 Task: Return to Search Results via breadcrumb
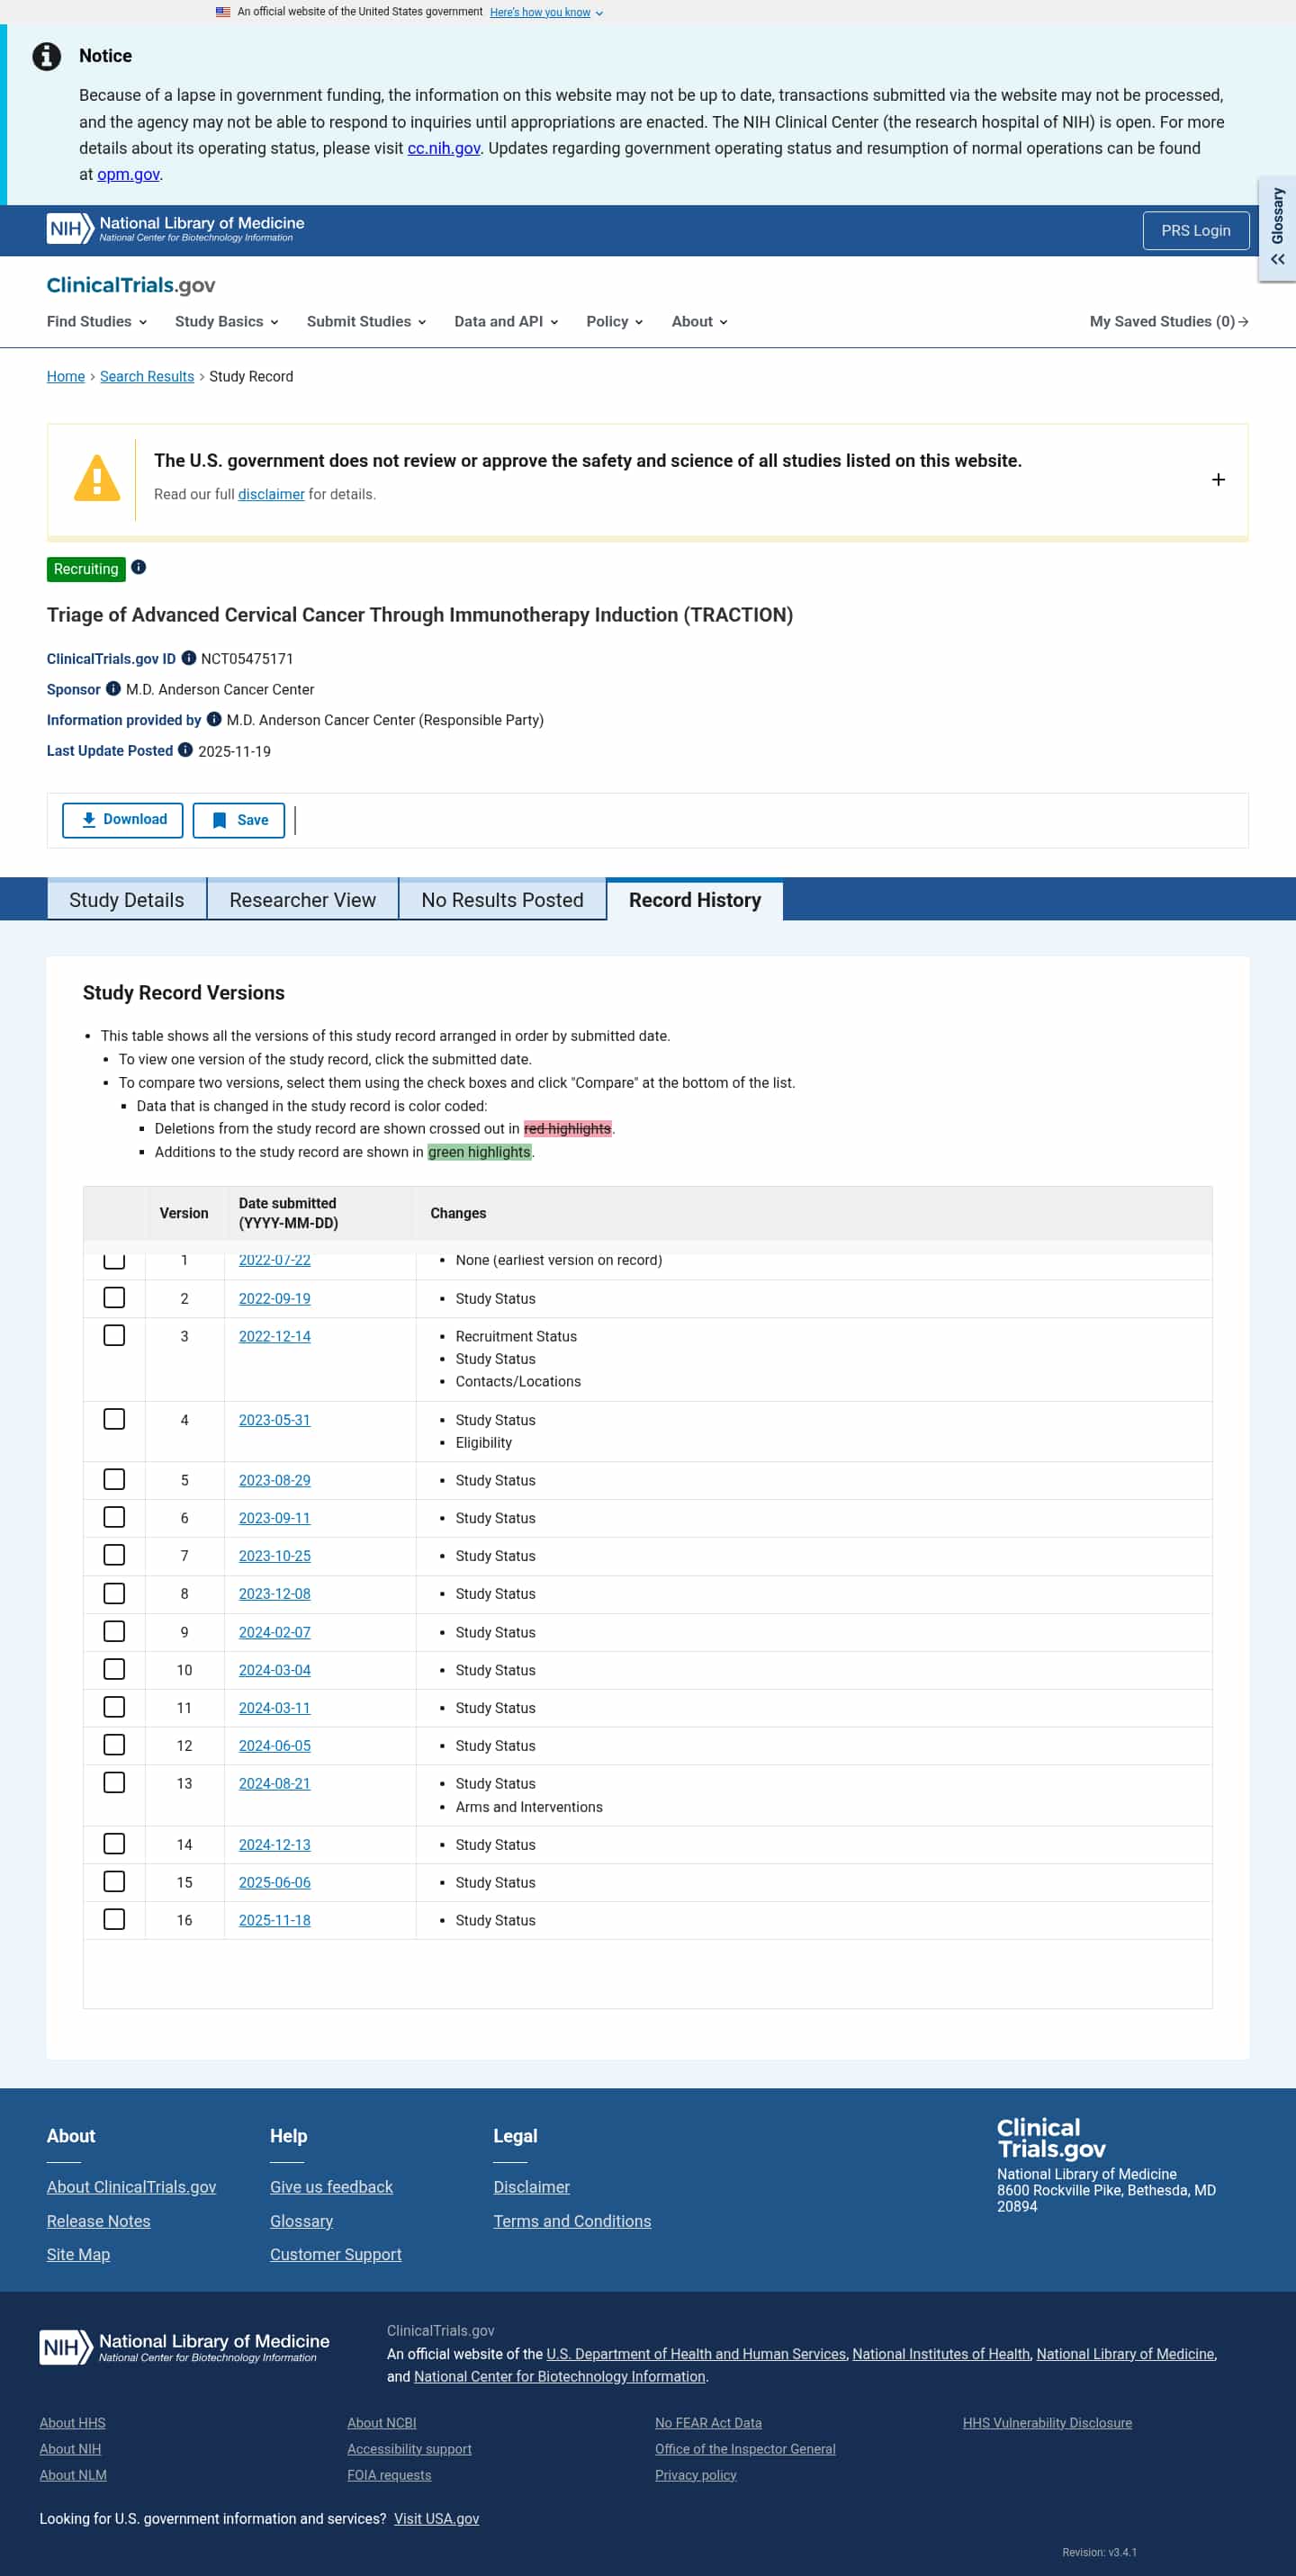click(147, 376)
